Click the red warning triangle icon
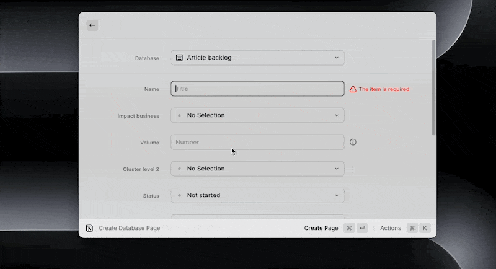496x269 pixels. 353,89
